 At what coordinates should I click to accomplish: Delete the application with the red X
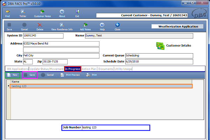point(40,27)
